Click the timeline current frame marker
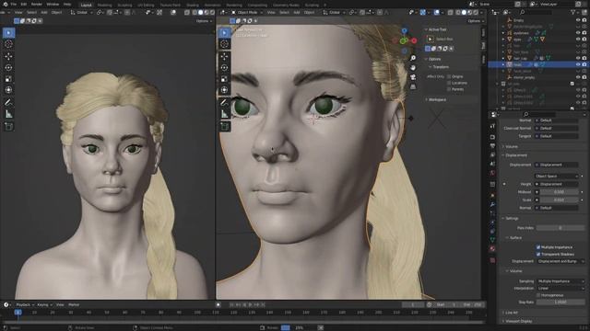Screen dimensions: 590x331 click(18, 313)
